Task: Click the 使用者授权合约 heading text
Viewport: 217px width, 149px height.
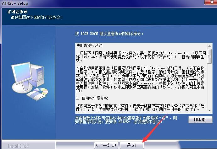Action: pyautogui.click(x=89, y=45)
